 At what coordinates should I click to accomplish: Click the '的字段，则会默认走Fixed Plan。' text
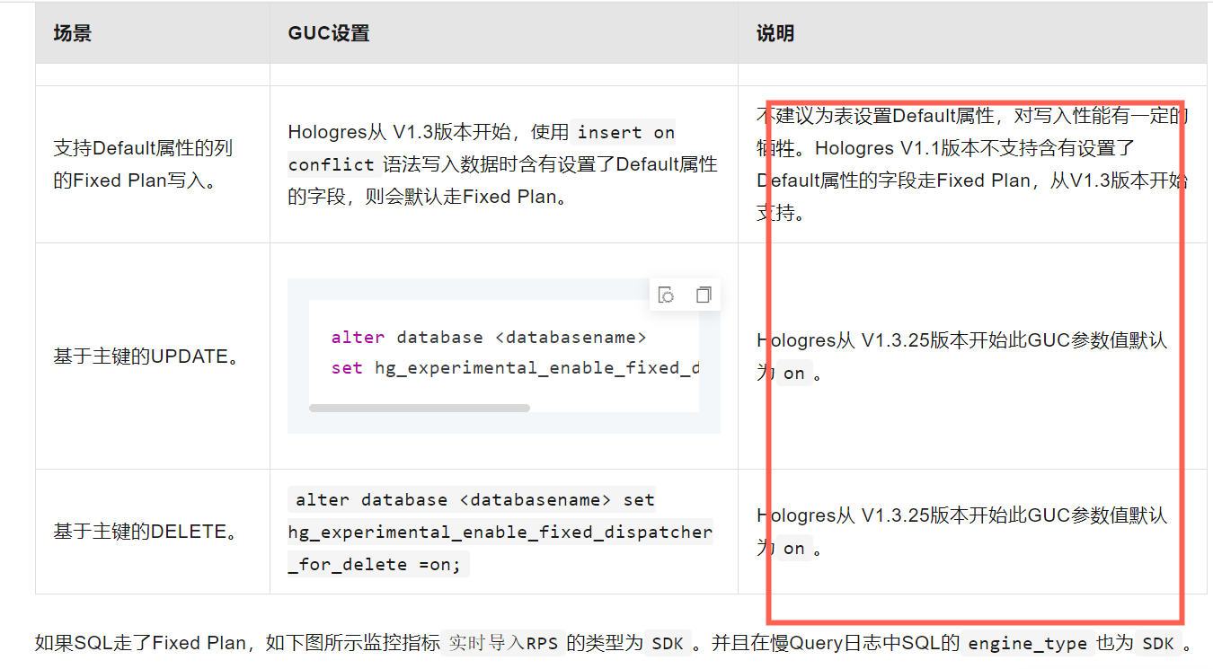coord(429,197)
